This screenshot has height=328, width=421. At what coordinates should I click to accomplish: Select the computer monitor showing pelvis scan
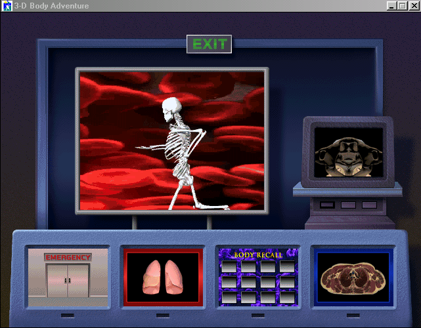tap(349, 152)
